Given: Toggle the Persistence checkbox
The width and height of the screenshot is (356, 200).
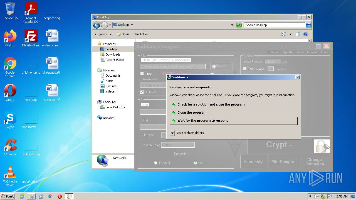Looking at the screenshot, I should [245, 69].
